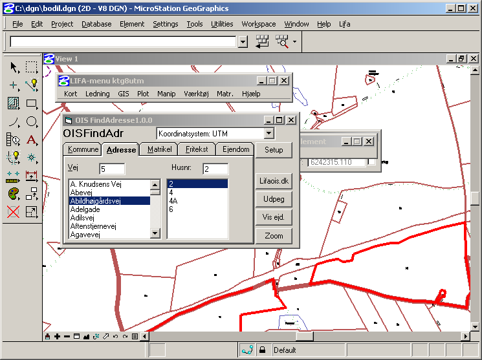Select the Groups lightbulb tool

[x=14, y=158]
